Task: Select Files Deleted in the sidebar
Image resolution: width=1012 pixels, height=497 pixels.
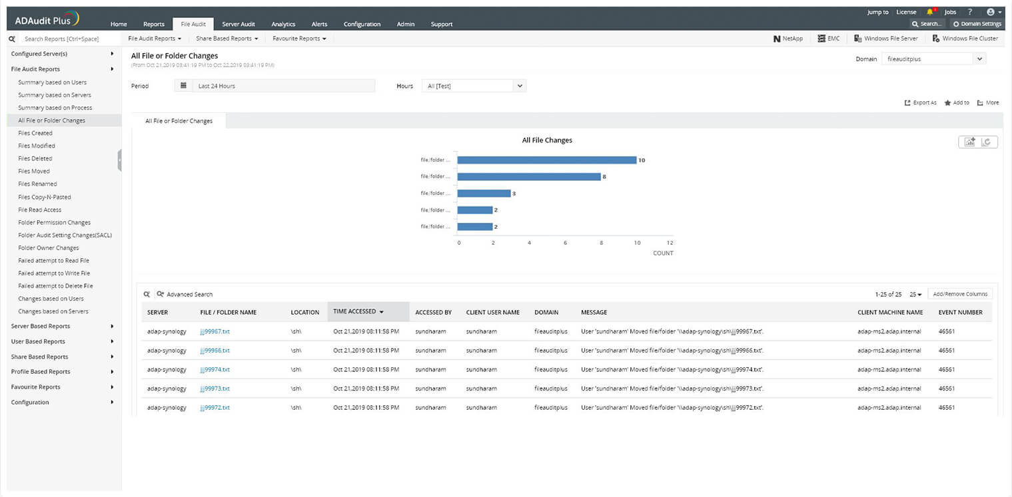Action: pos(36,158)
